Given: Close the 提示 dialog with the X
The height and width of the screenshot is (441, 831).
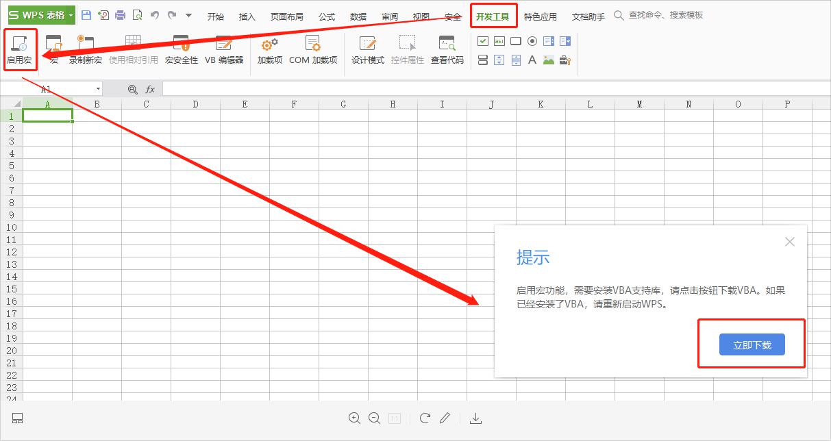Looking at the screenshot, I should click(x=790, y=242).
